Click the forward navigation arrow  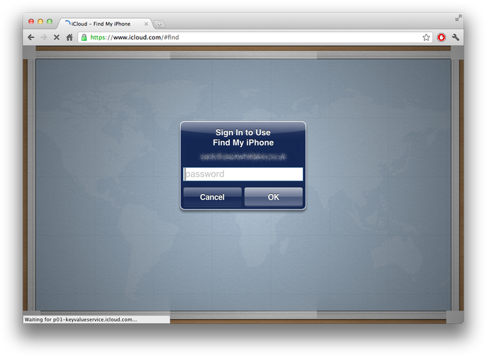pos(44,38)
